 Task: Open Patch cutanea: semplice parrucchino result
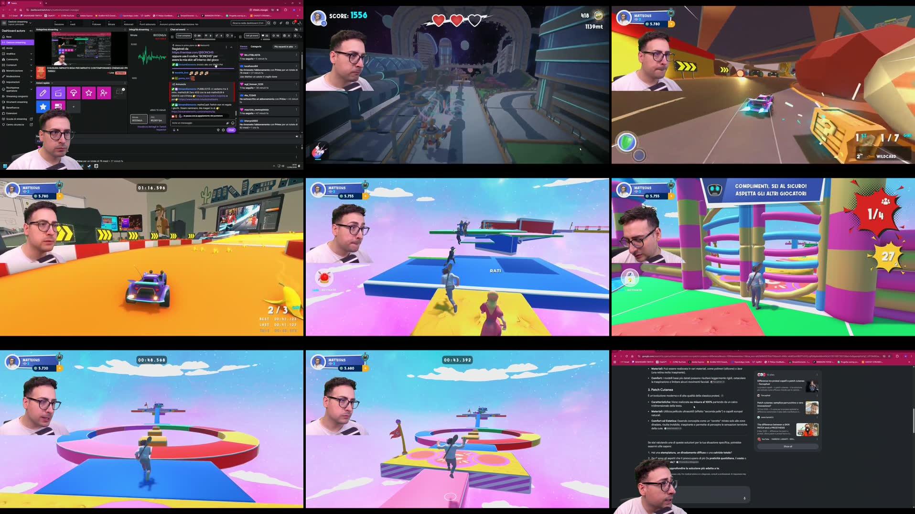coord(780,404)
